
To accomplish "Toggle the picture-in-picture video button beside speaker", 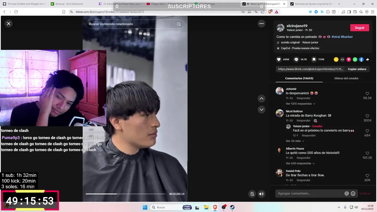I will (x=252, y=194).
